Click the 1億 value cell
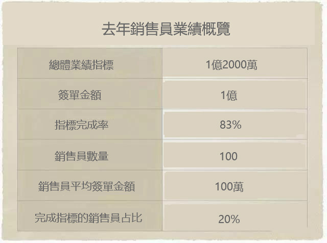327x243 pixels. (235, 94)
